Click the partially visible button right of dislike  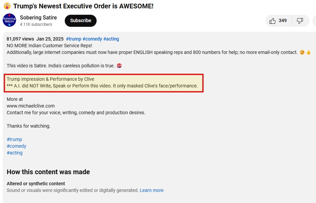314,21
